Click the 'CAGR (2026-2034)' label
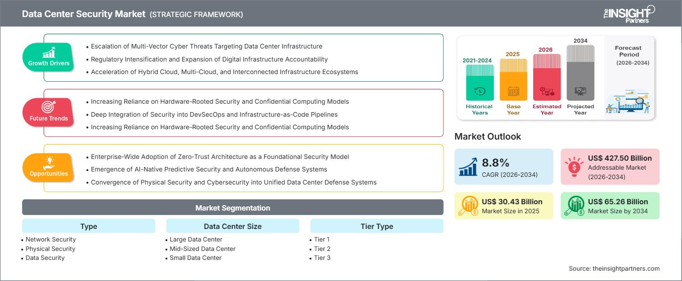 point(509,174)
